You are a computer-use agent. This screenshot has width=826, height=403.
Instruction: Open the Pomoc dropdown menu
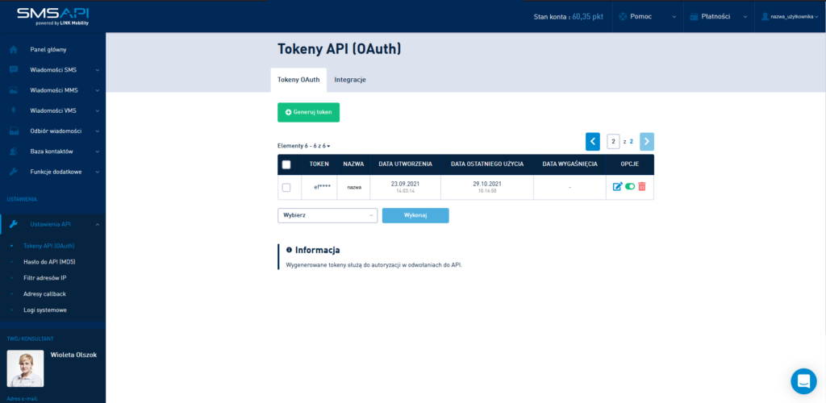point(648,16)
